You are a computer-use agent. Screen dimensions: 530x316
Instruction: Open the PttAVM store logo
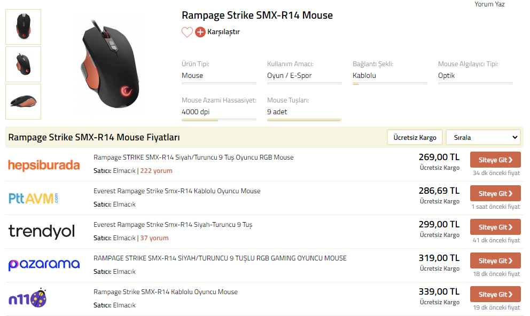[x=33, y=199]
